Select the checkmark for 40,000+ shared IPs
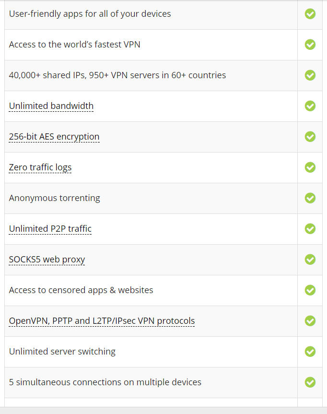The height and width of the screenshot is (414, 327). click(310, 75)
